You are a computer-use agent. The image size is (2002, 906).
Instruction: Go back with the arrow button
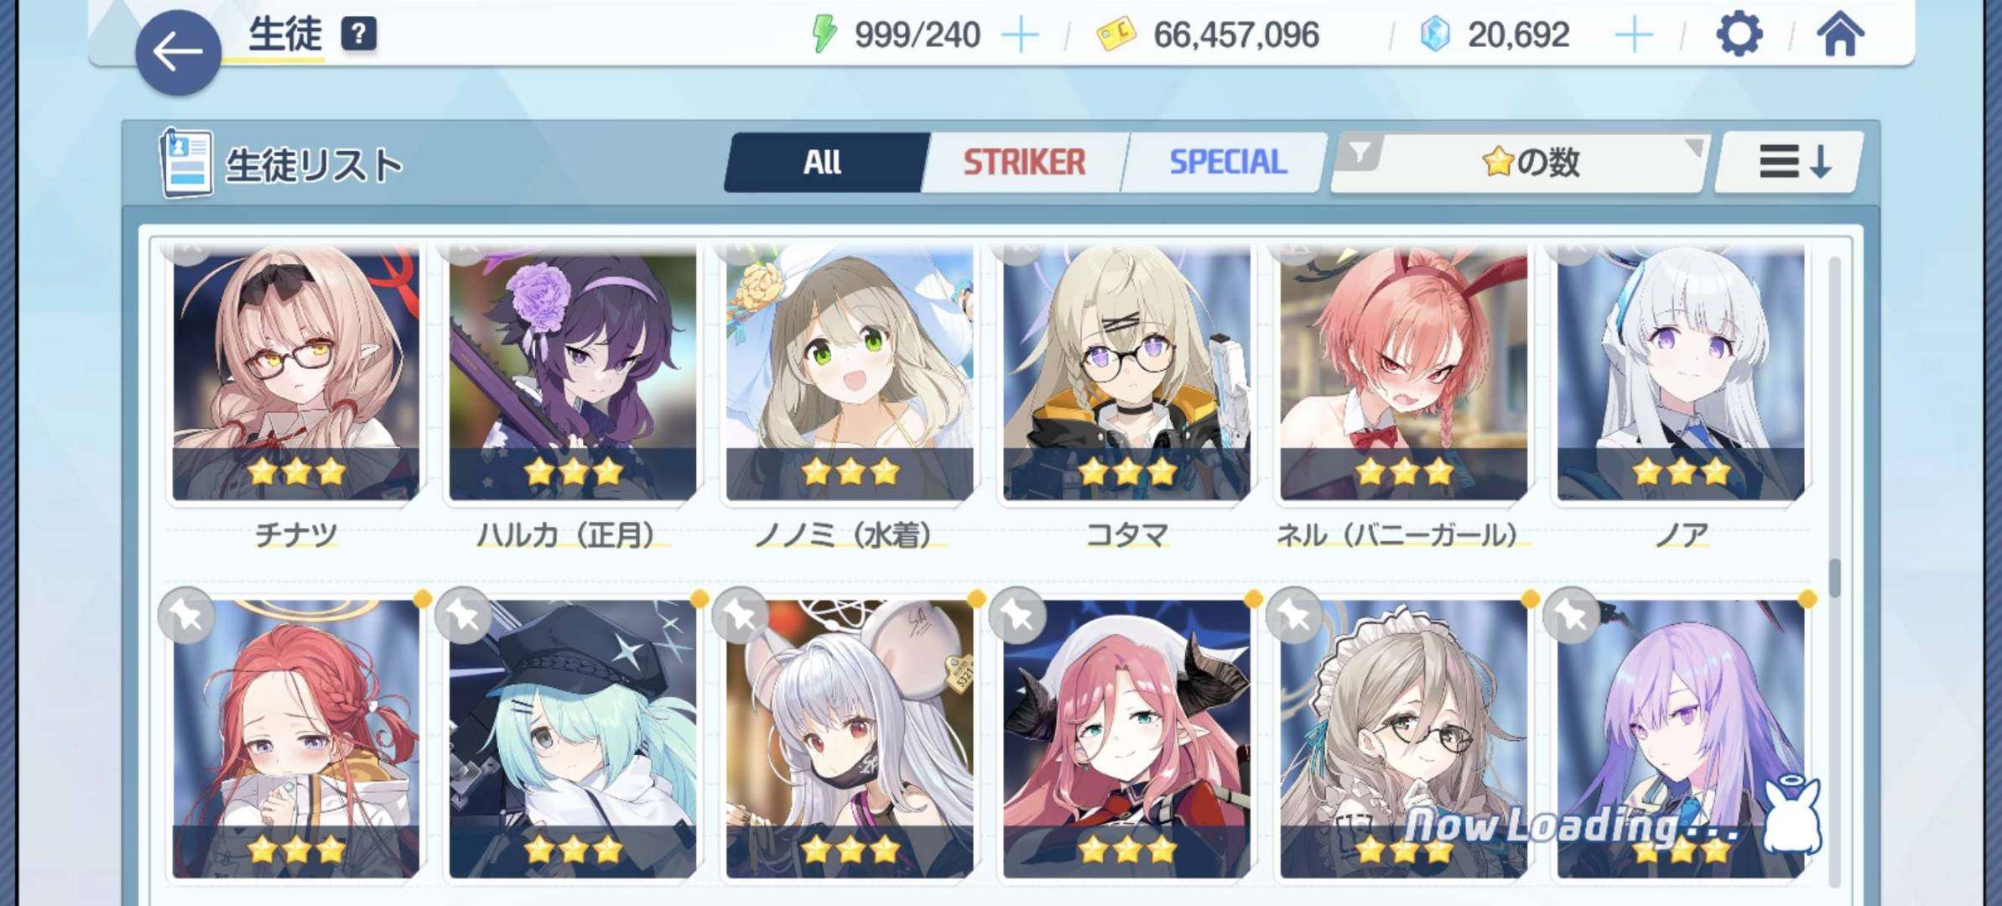pos(178,52)
